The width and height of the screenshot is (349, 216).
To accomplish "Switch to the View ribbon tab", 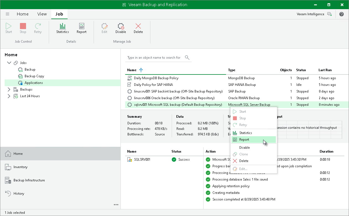I will click(42, 14).
